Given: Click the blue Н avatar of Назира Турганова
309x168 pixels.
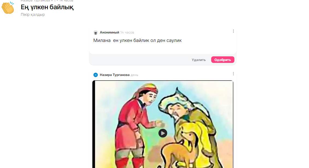Looking at the screenshot, I should pos(96,75).
